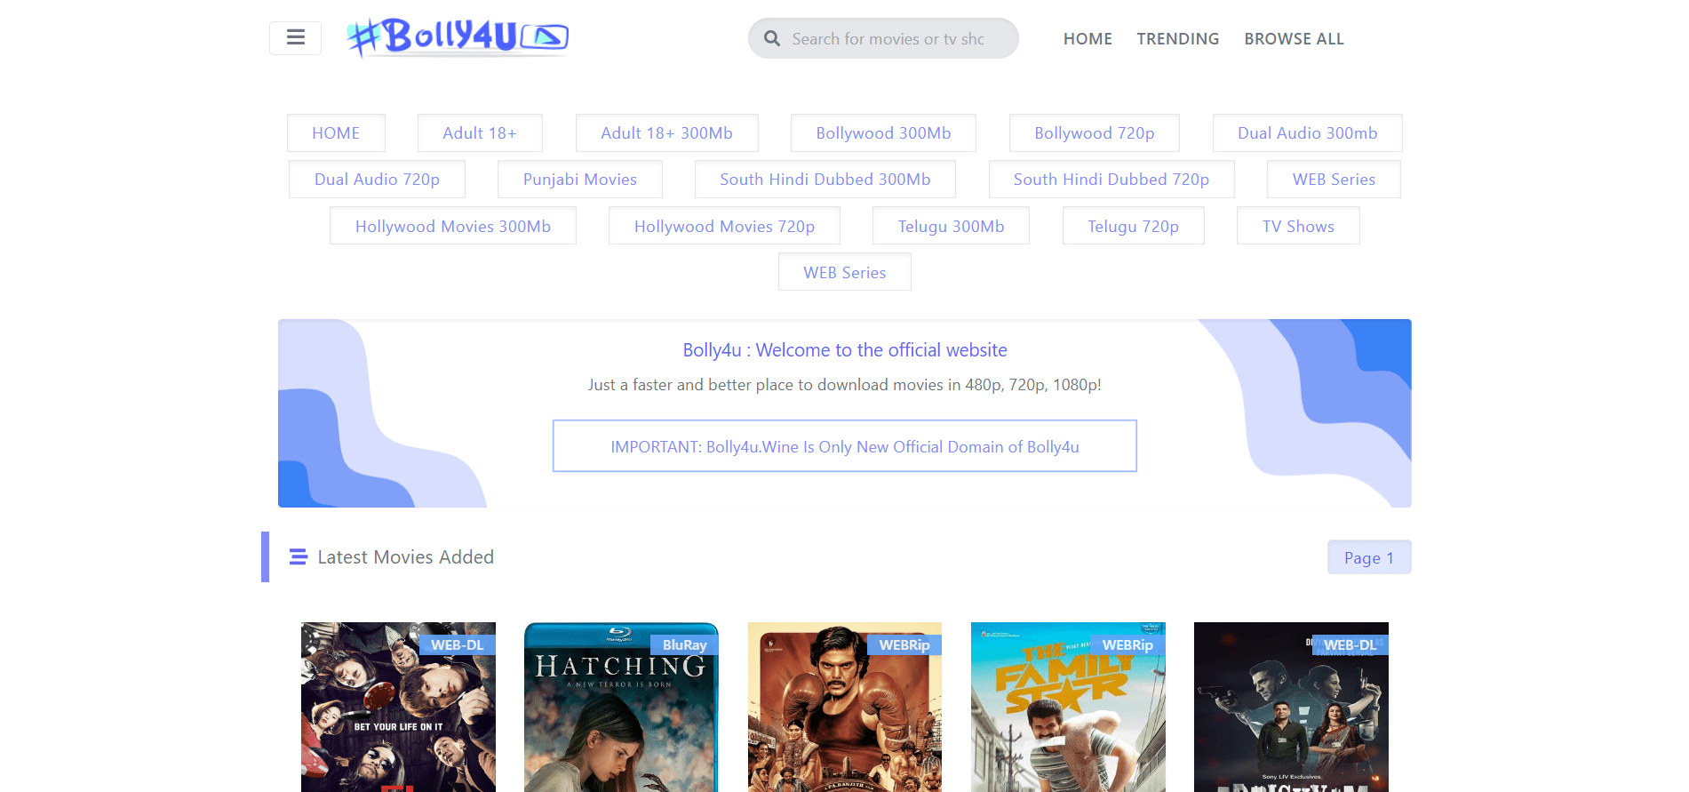Open The Family Star poster
Image resolution: width=1689 pixels, height=792 pixels.
click(x=1068, y=707)
